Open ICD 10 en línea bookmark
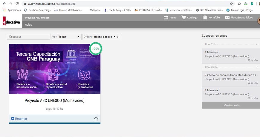Screen dimensions: 260x138 209,10
